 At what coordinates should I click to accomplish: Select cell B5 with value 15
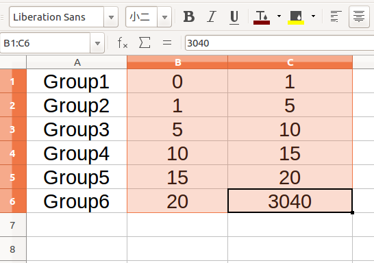[177, 177]
